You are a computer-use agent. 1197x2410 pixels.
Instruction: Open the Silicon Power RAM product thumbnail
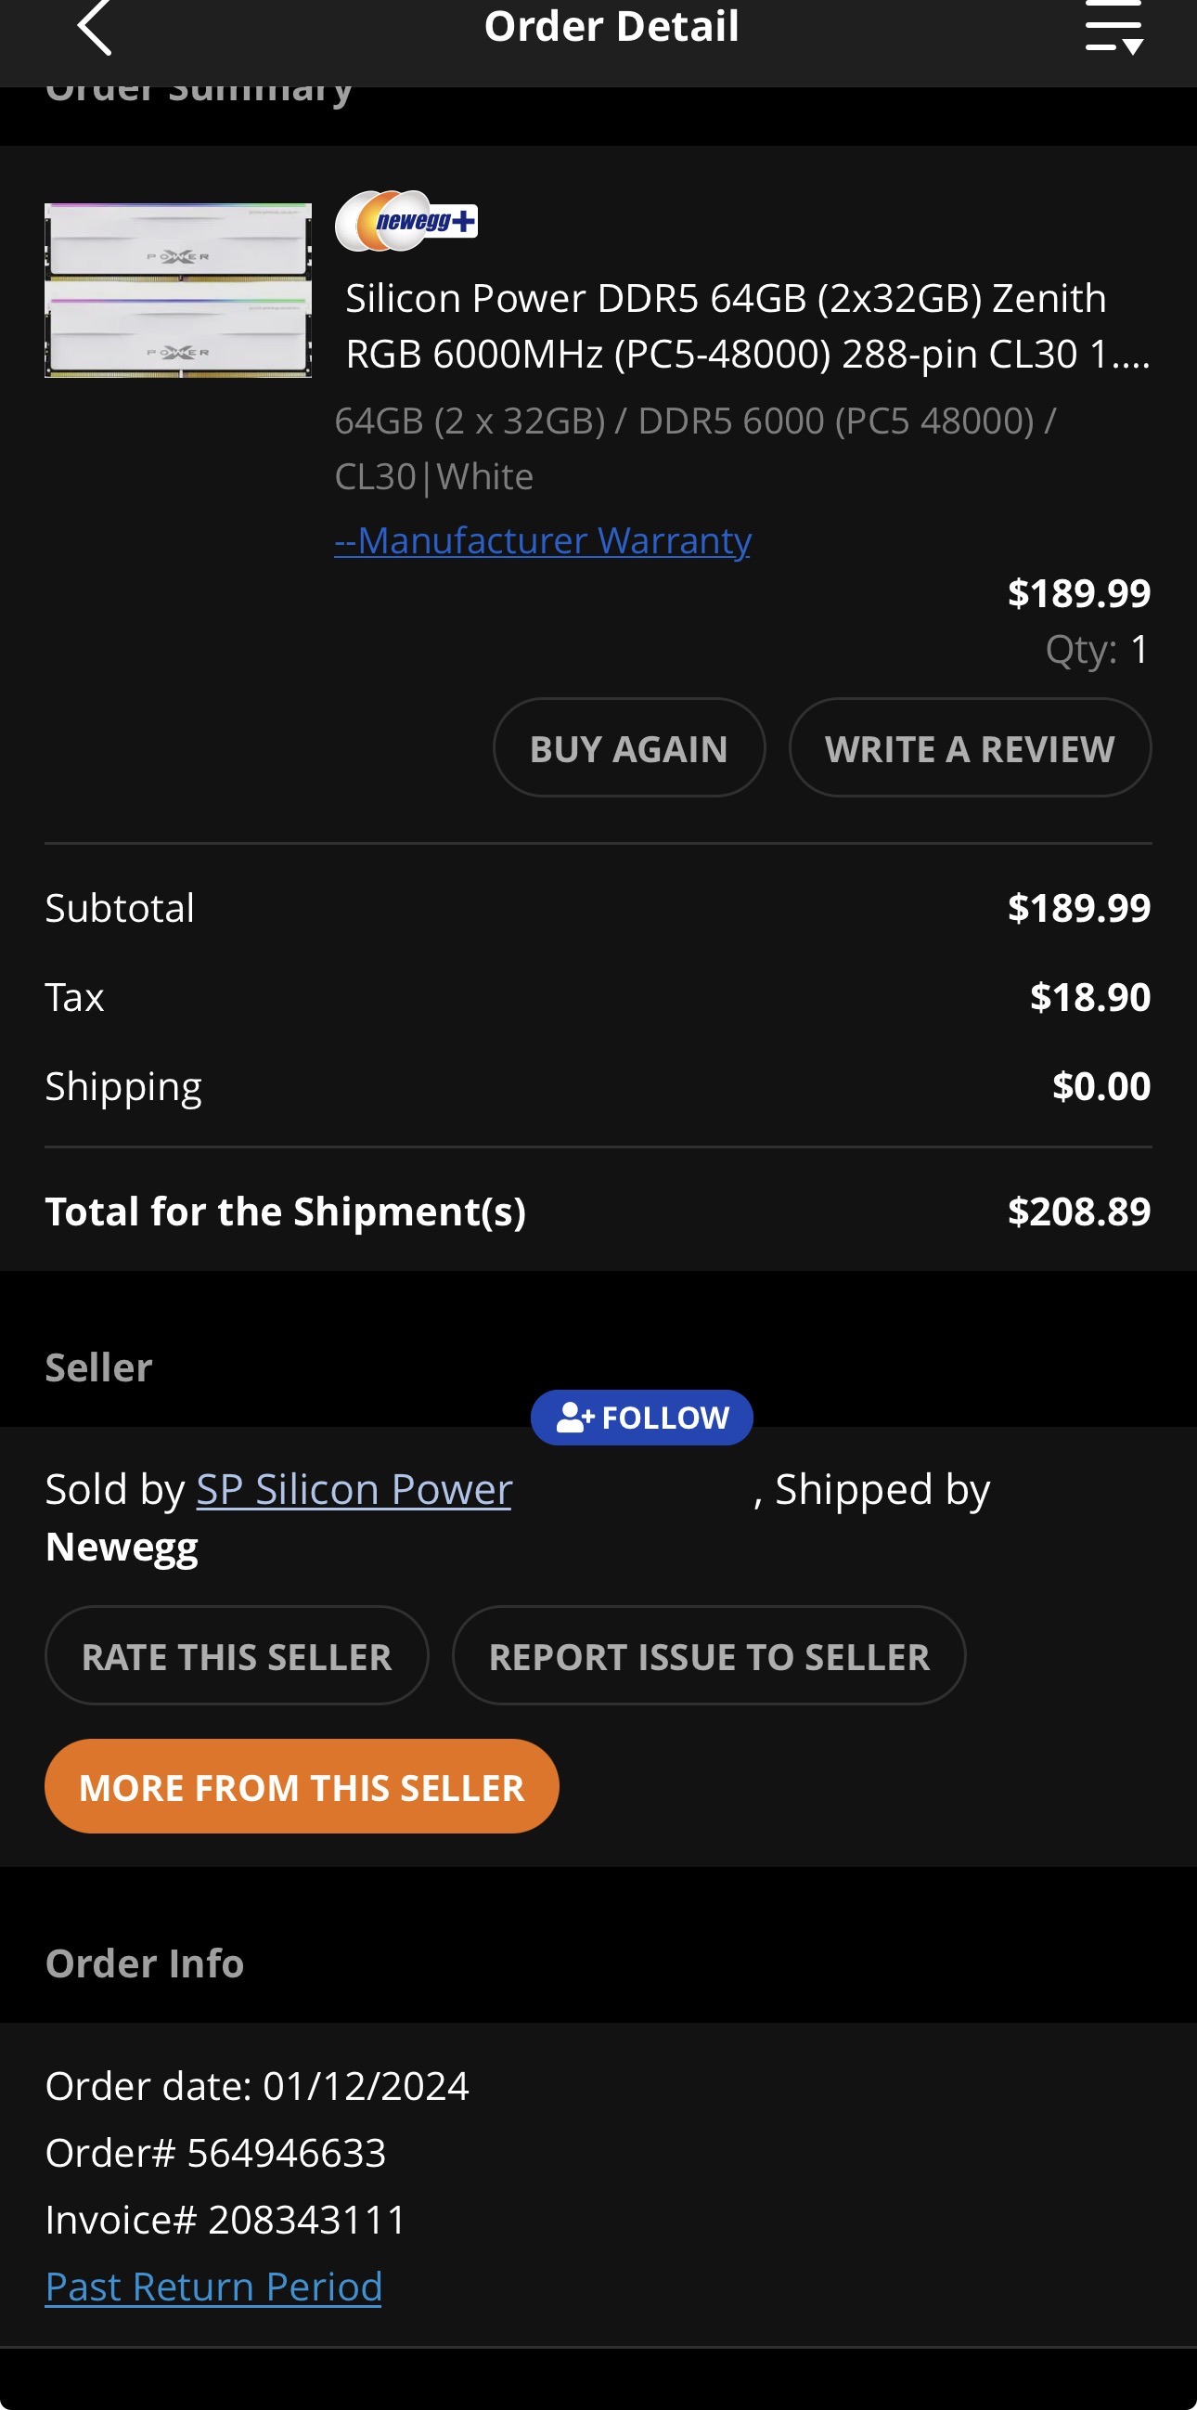(177, 290)
